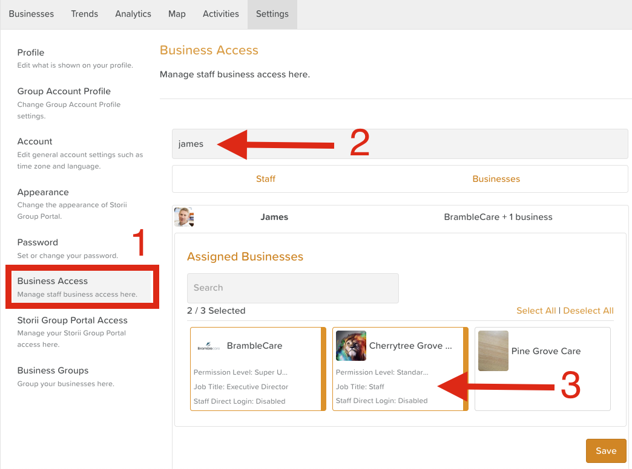The image size is (632, 469).
Task: Click the Businesses column header
Action: 496,179
